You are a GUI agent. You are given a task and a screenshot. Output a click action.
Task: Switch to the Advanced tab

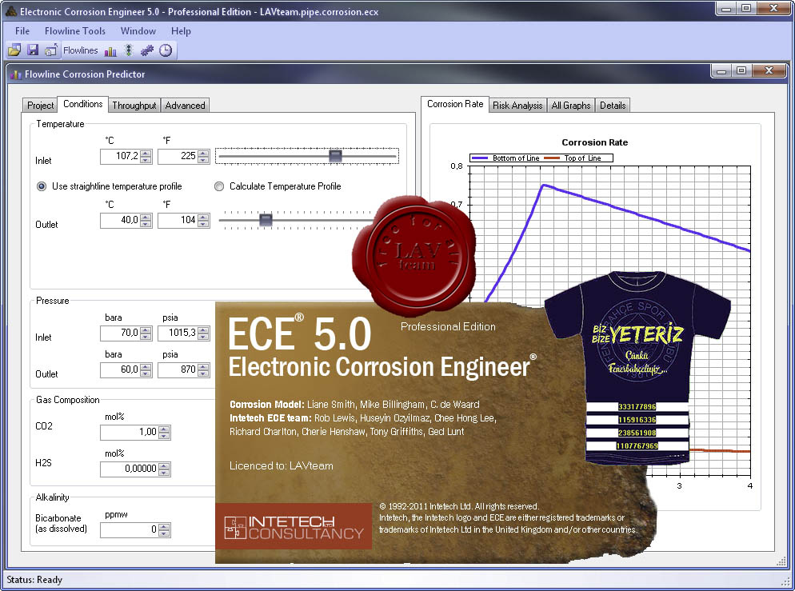point(185,105)
